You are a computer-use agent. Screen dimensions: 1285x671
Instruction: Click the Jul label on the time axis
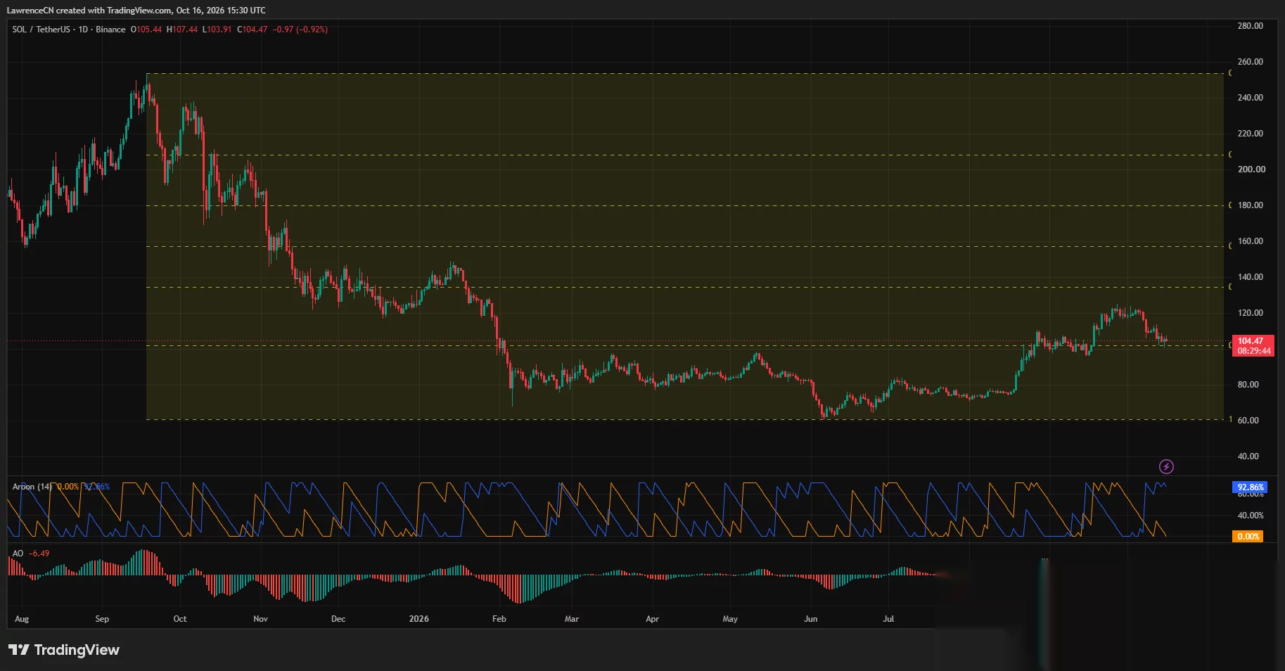point(888,619)
